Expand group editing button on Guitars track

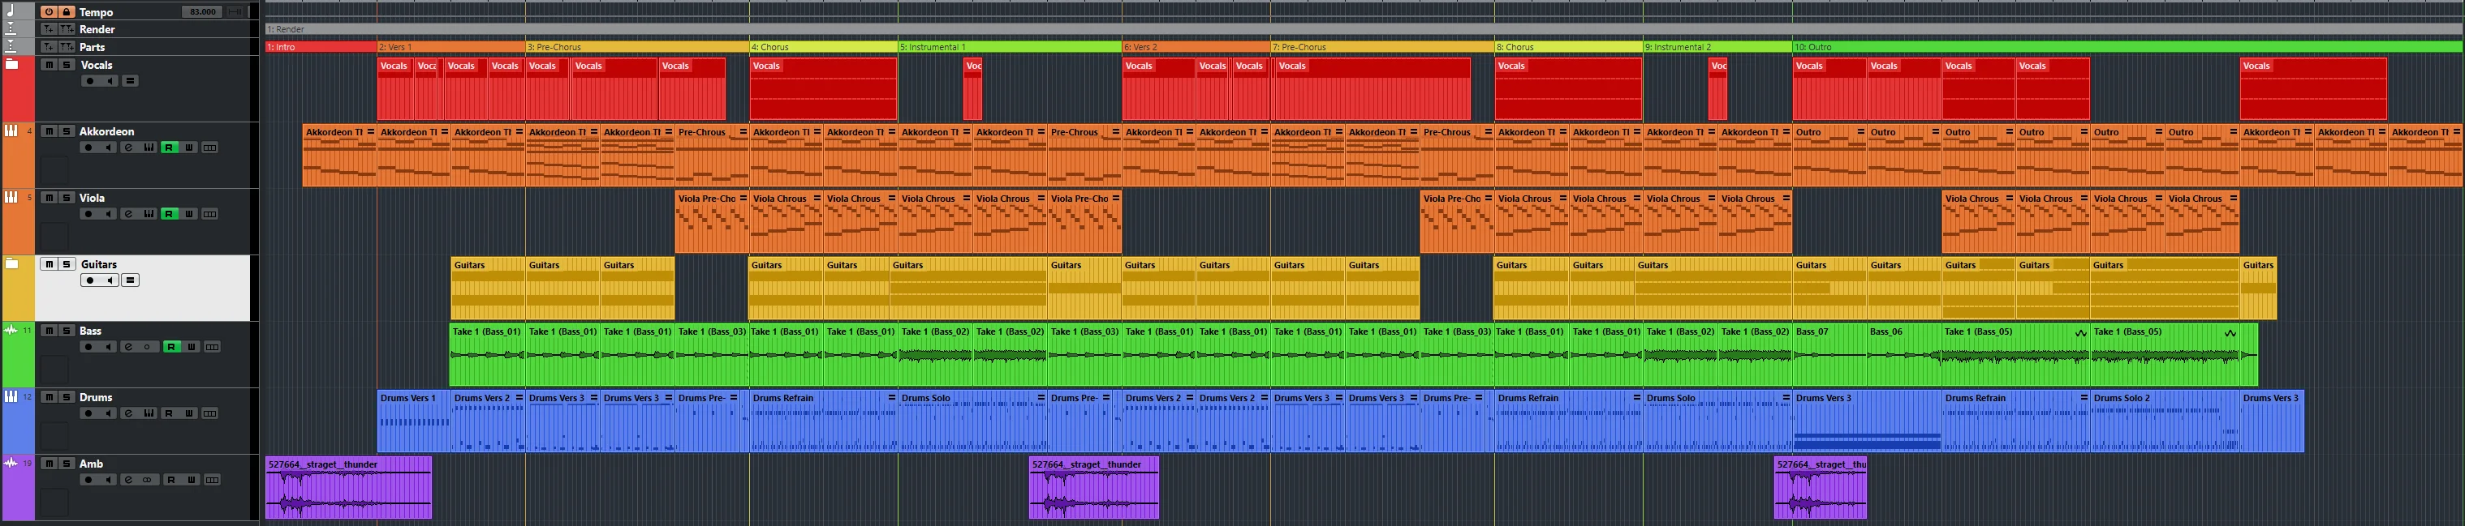point(131,280)
